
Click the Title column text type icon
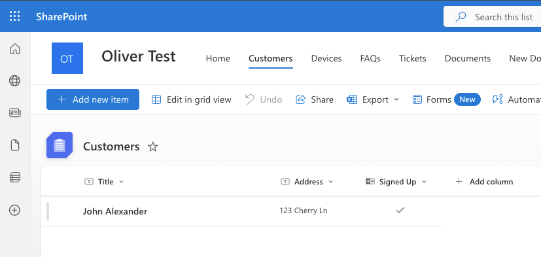[x=89, y=182]
